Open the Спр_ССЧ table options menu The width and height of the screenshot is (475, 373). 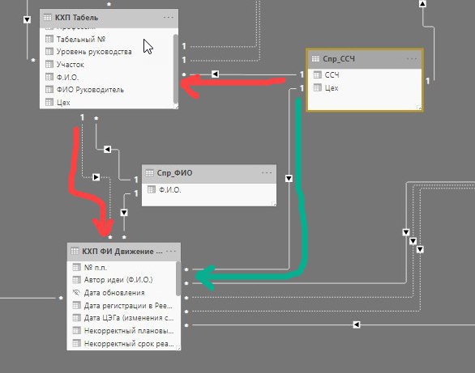click(x=412, y=58)
